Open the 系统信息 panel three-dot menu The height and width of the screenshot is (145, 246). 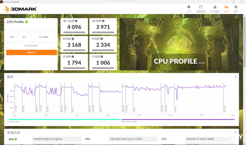pos(235,133)
